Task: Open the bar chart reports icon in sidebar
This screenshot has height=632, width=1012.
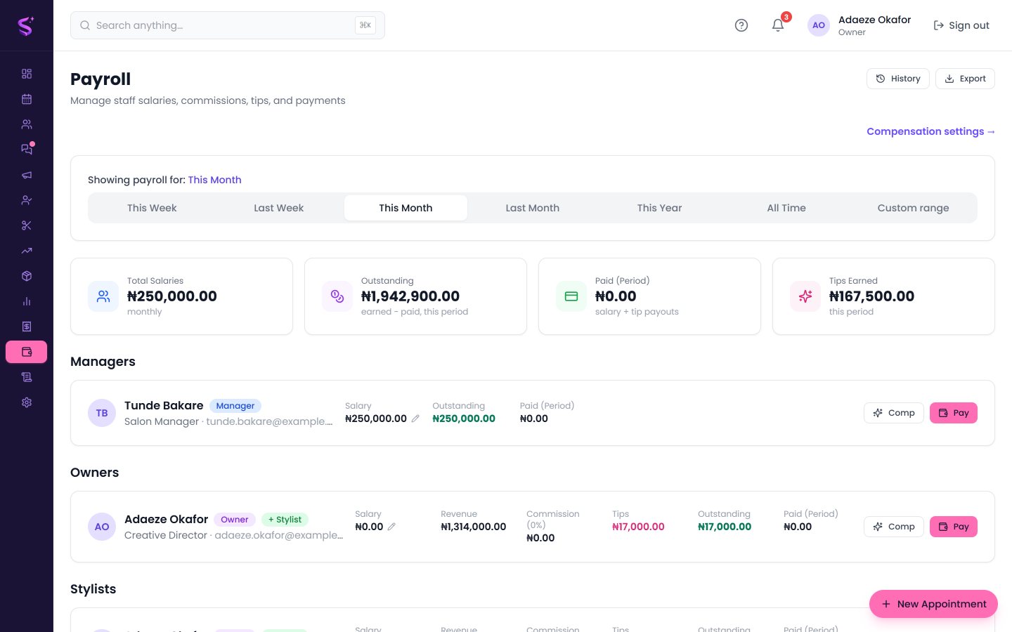Action: pos(27,301)
